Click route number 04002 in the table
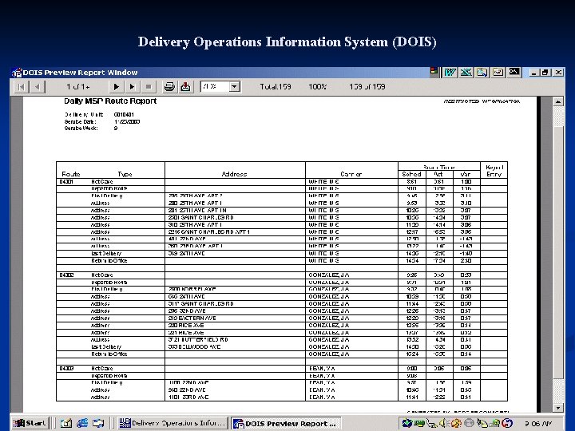The height and width of the screenshot is (431, 575). point(67,275)
